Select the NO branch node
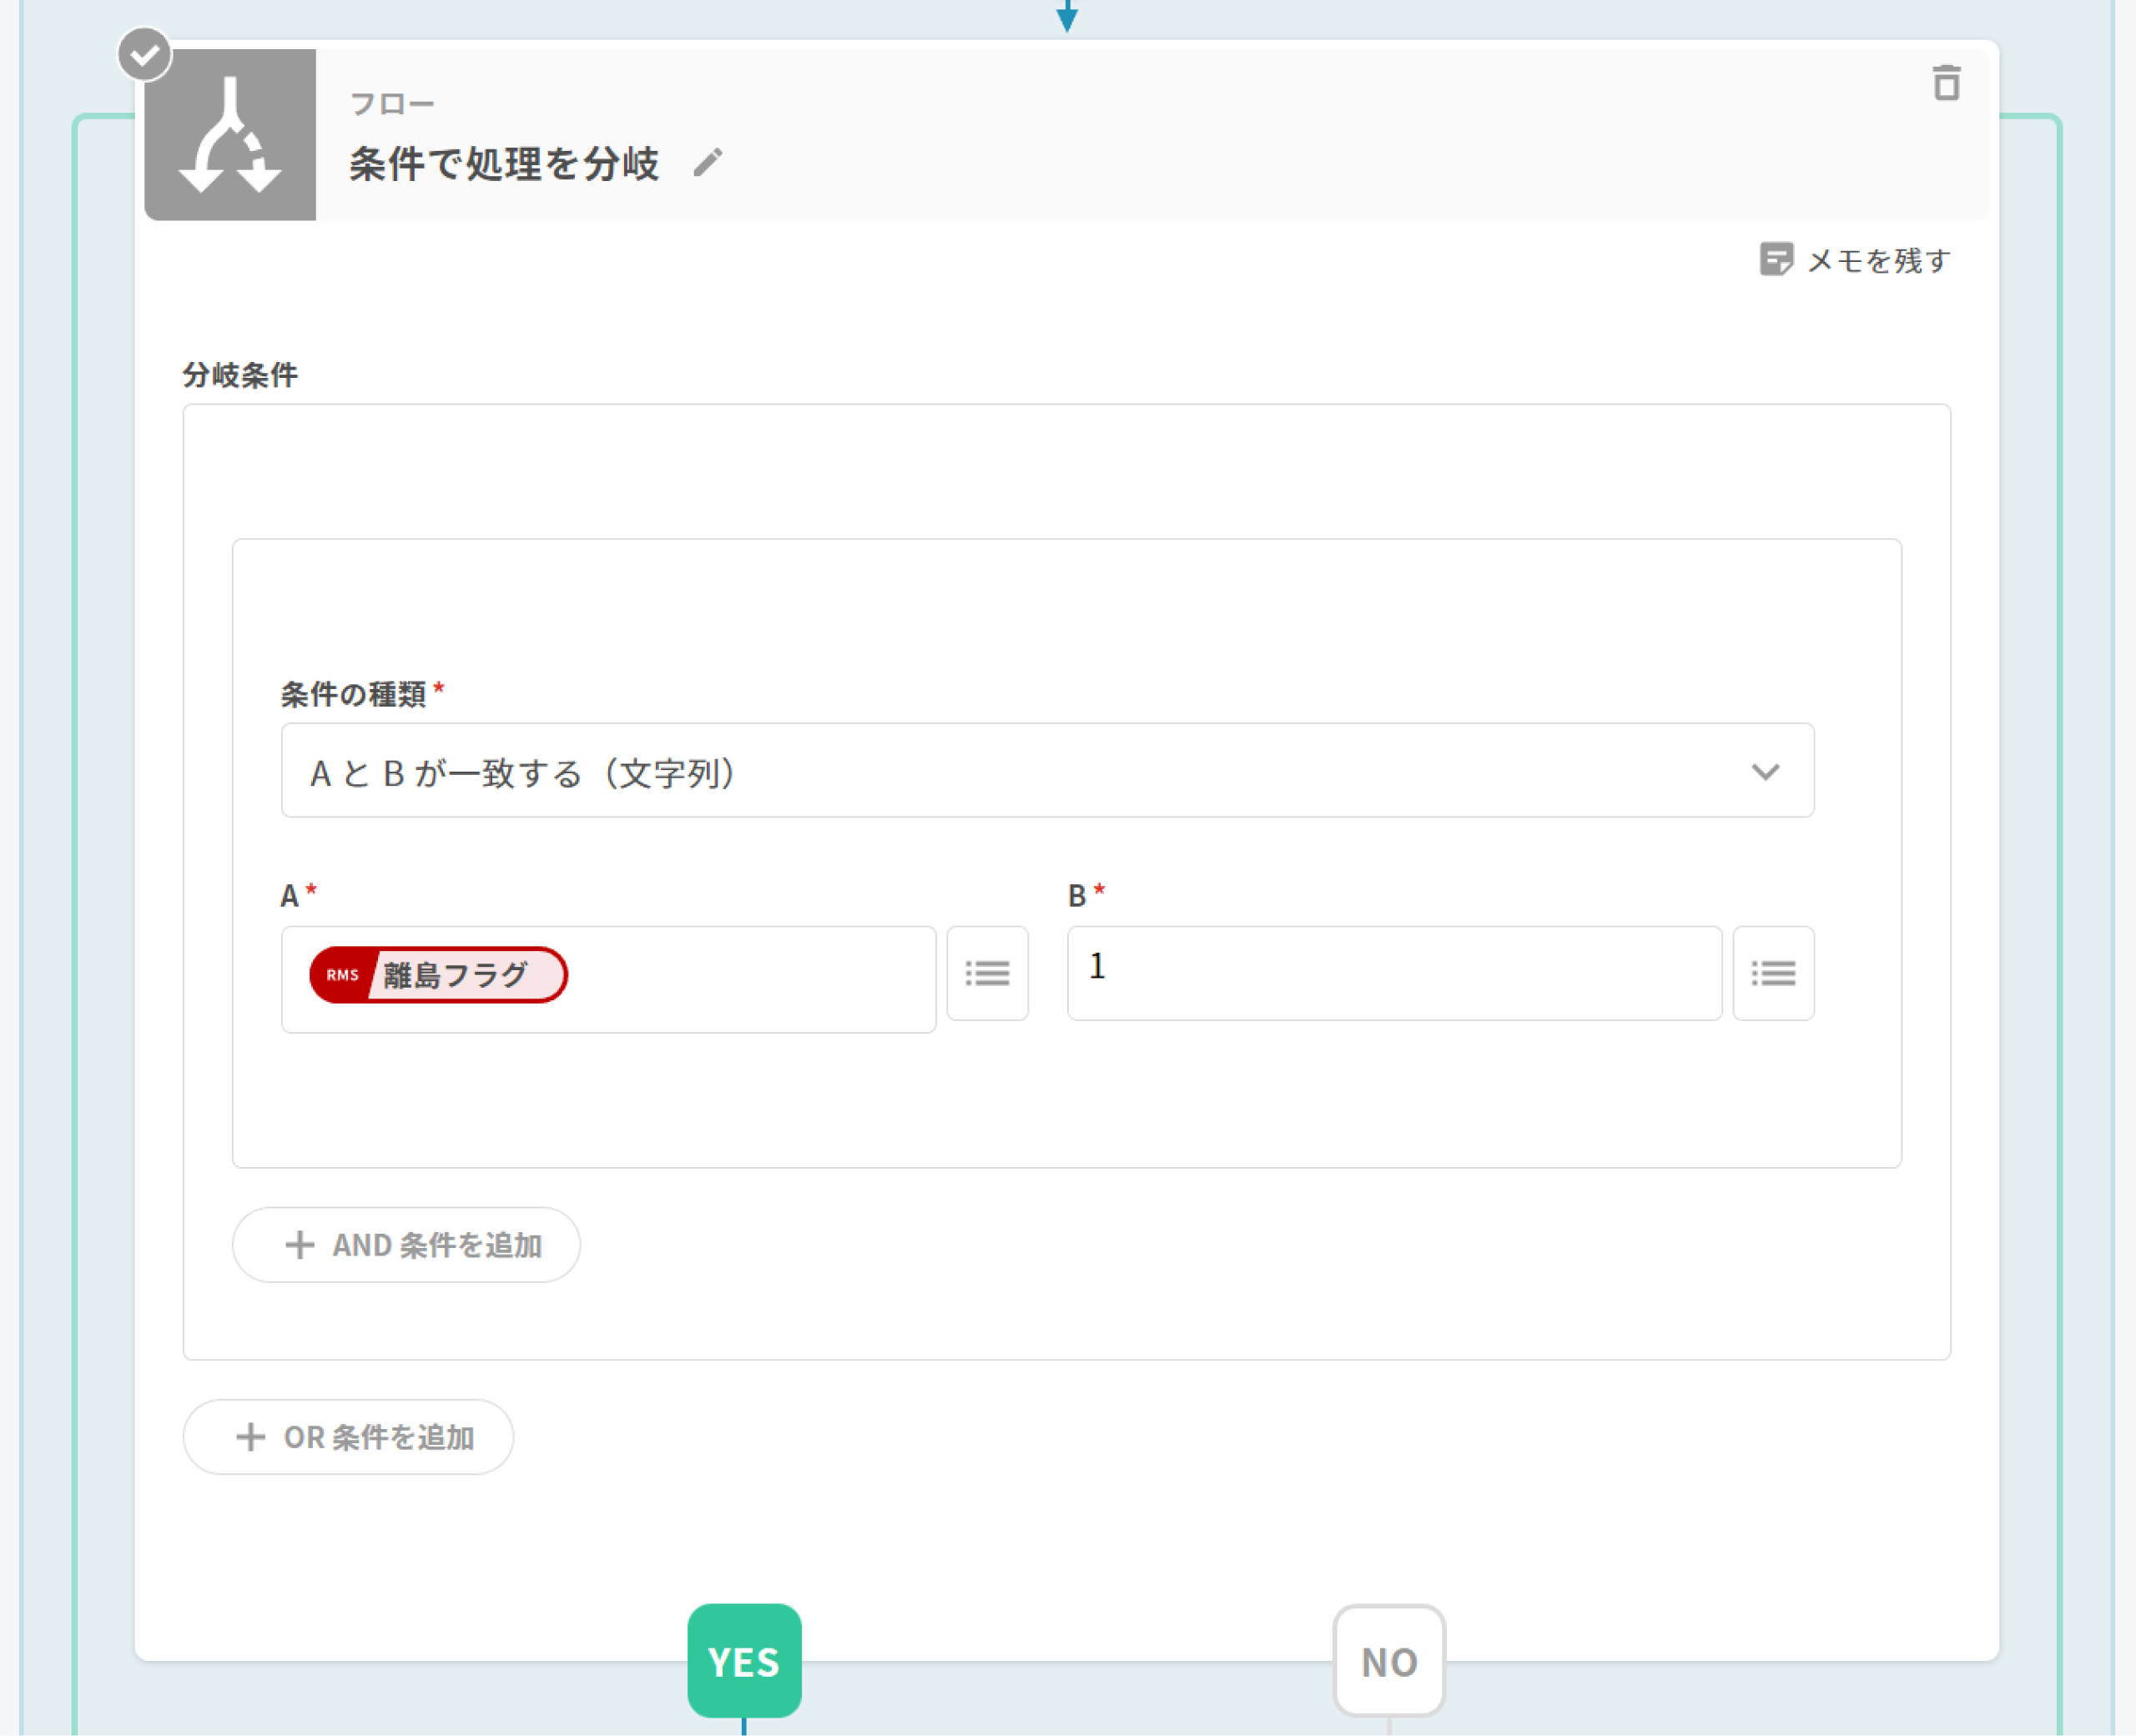2136x1736 pixels. tap(1389, 1661)
